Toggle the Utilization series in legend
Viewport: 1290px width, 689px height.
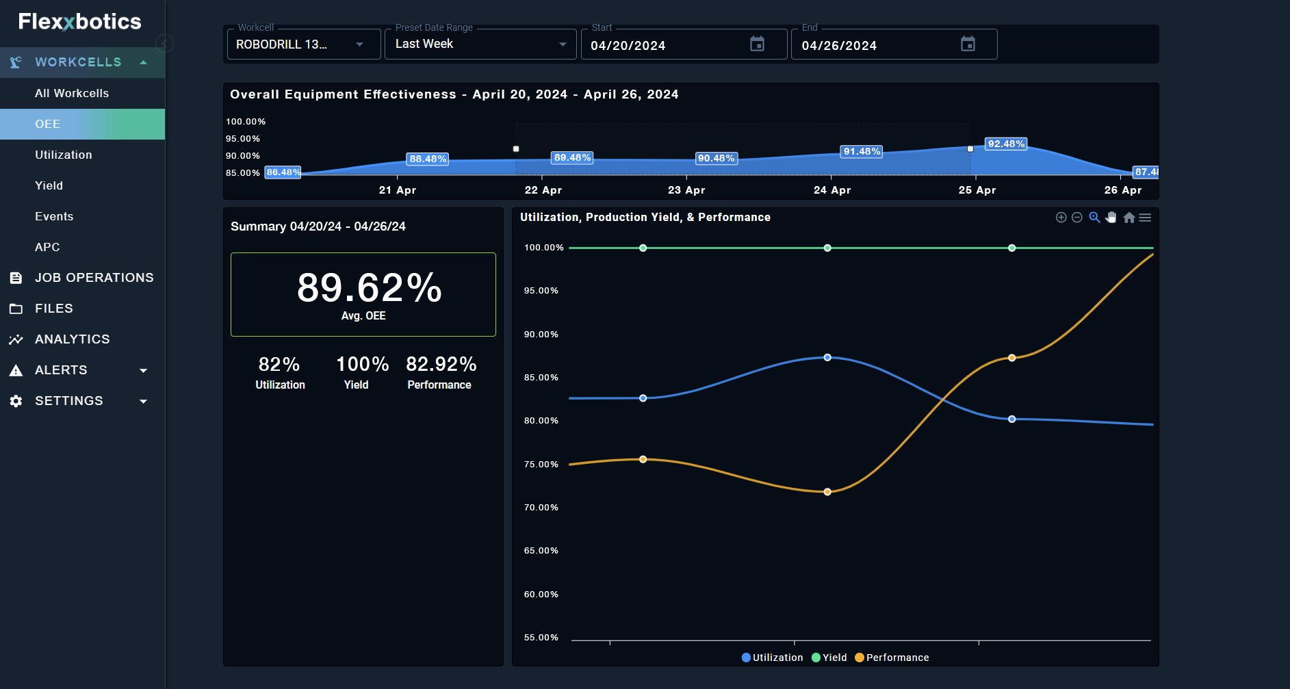(x=772, y=658)
